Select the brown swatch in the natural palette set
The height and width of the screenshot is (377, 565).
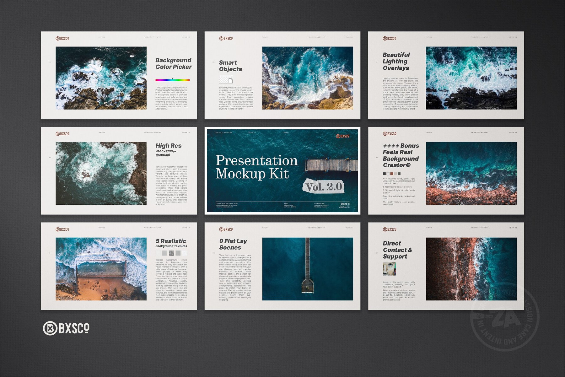pos(392,174)
